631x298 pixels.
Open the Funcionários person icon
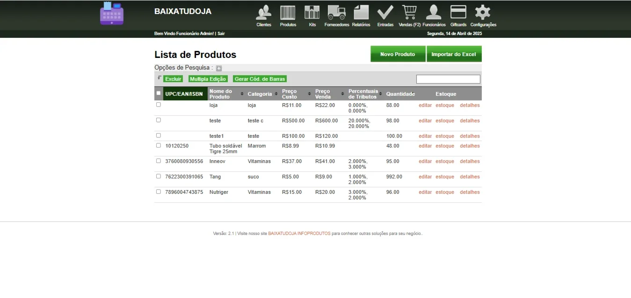434,15
